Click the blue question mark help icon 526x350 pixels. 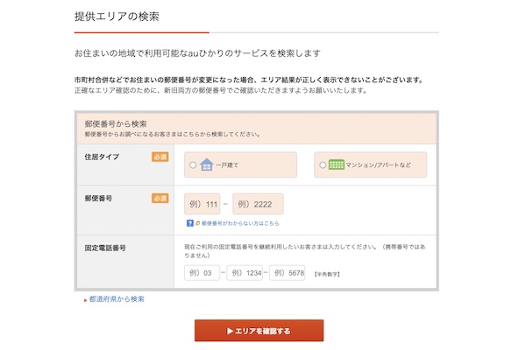(x=190, y=223)
